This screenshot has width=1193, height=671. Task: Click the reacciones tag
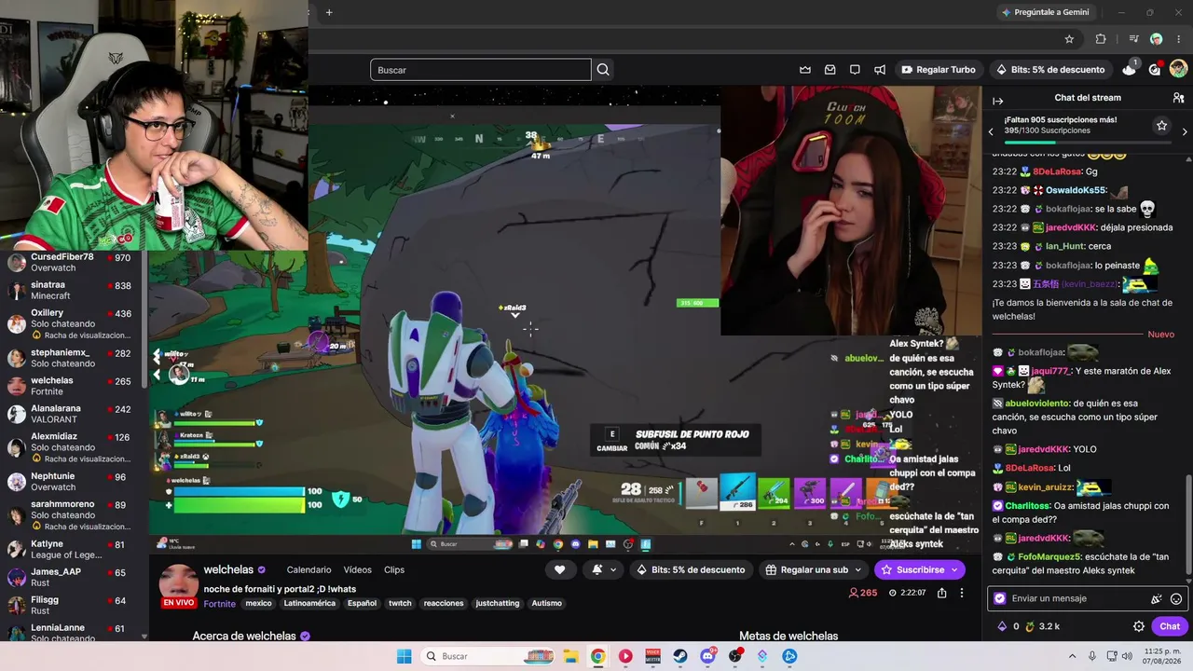pos(444,604)
